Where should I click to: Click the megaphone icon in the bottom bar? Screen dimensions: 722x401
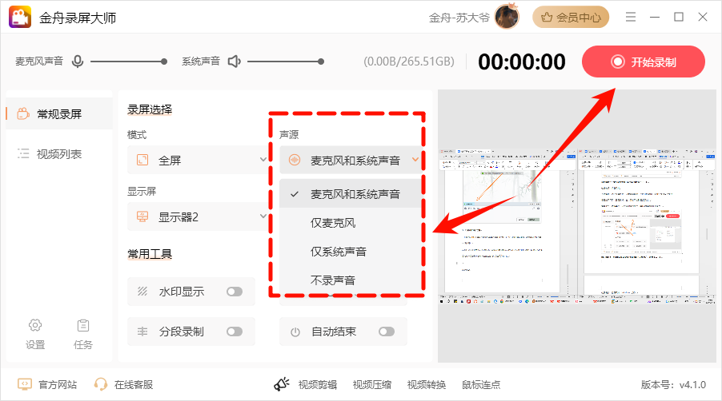[281, 384]
